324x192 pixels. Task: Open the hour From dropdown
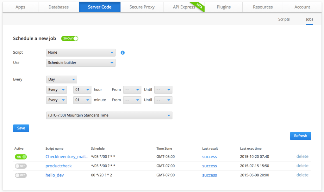pos(132,90)
